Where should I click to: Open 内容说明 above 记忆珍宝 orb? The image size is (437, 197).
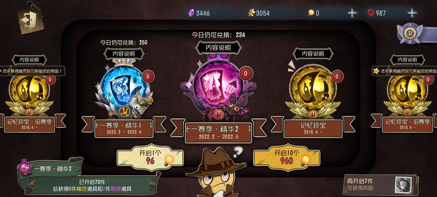[313, 53]
